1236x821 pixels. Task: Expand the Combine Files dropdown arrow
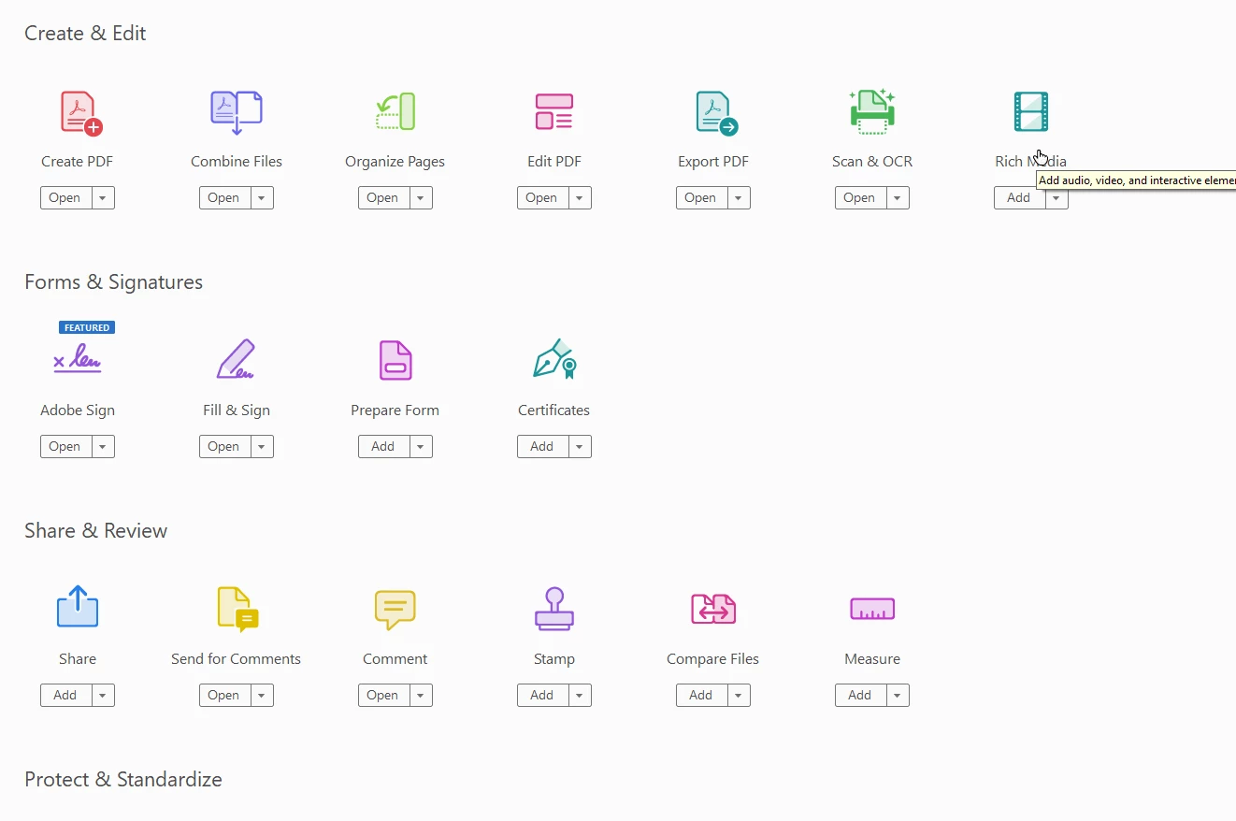tap(262, 197)
